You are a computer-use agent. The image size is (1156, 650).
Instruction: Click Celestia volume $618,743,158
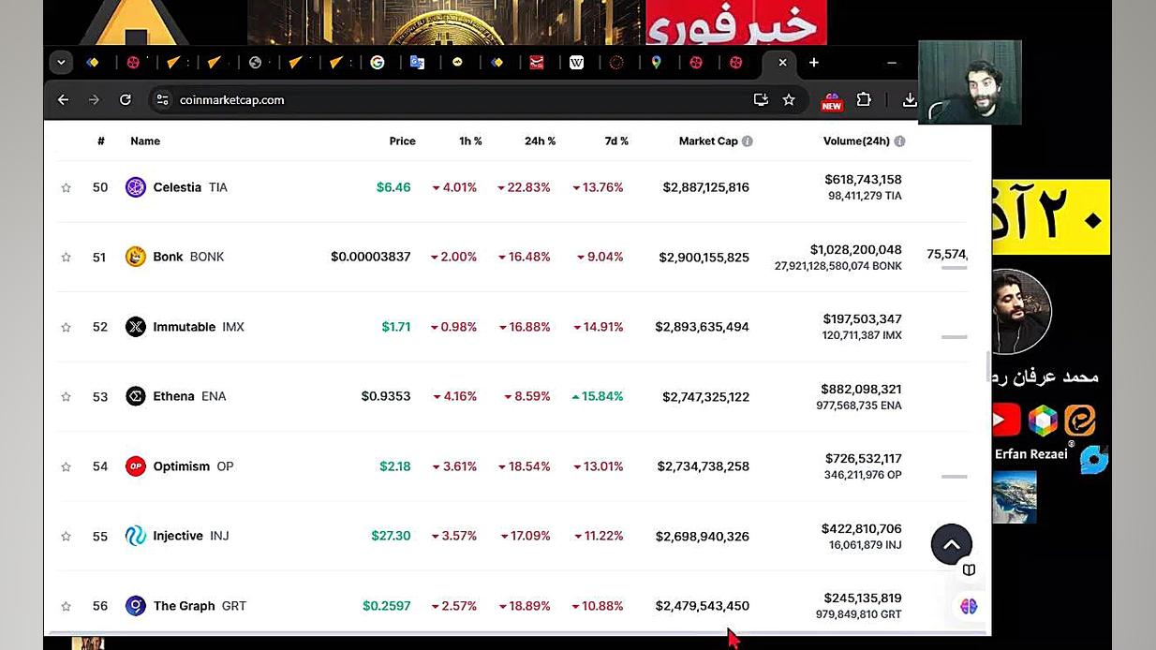(863, 180)
